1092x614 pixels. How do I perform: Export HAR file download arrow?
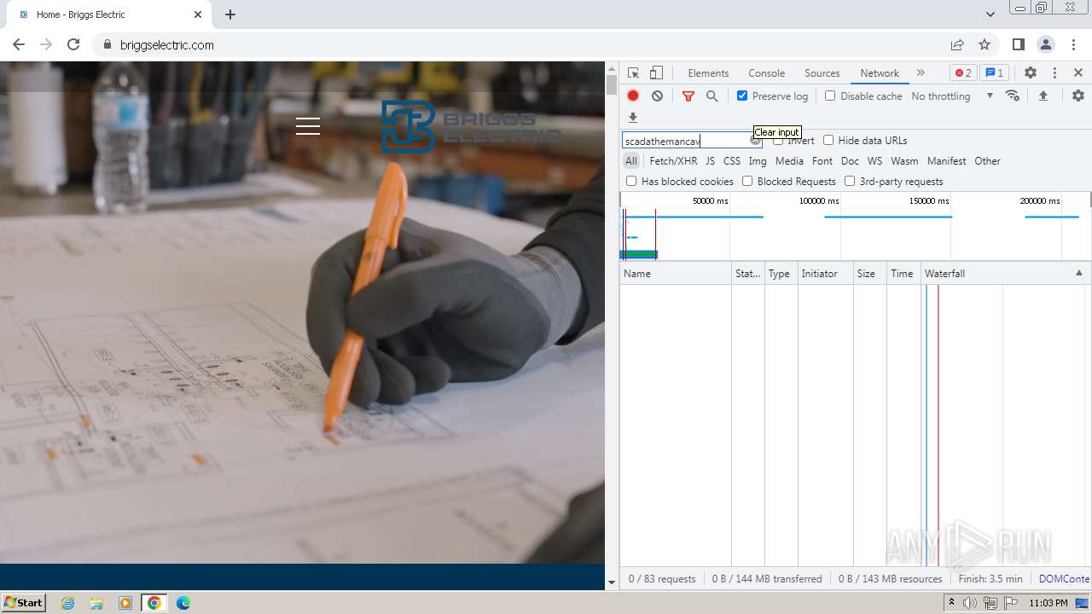pos(633,118)
